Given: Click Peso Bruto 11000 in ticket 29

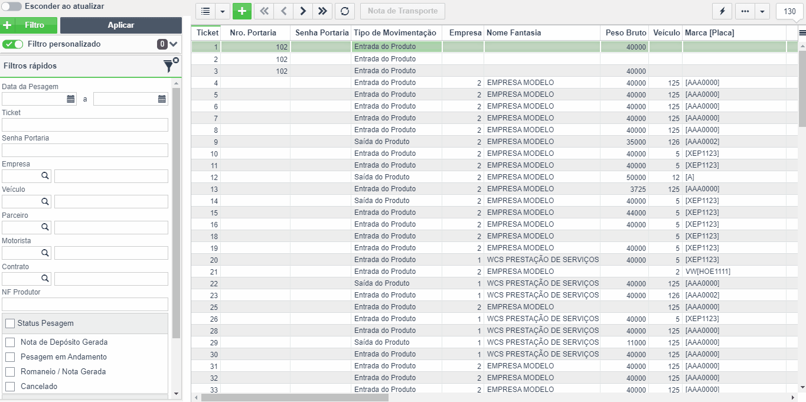Looking at the screenshot, I should [625, 342].
